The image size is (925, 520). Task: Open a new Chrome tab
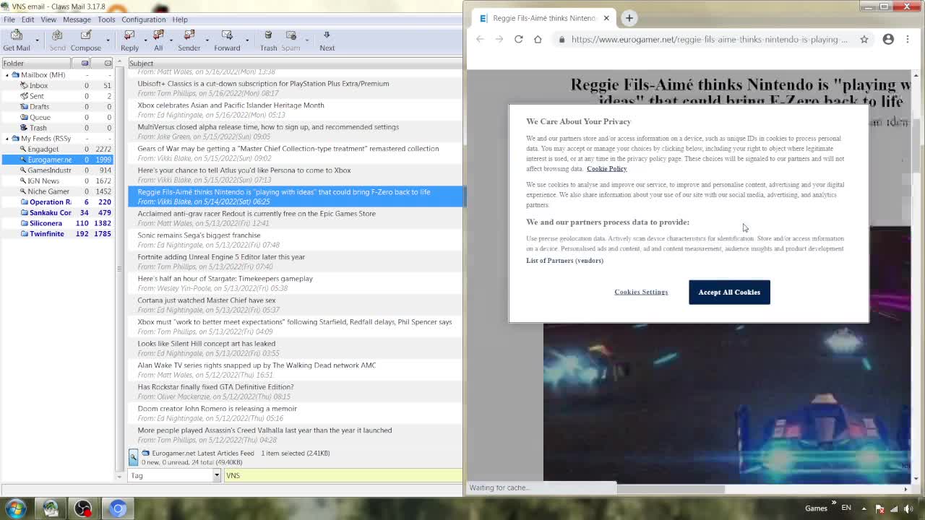coord(629,18)
